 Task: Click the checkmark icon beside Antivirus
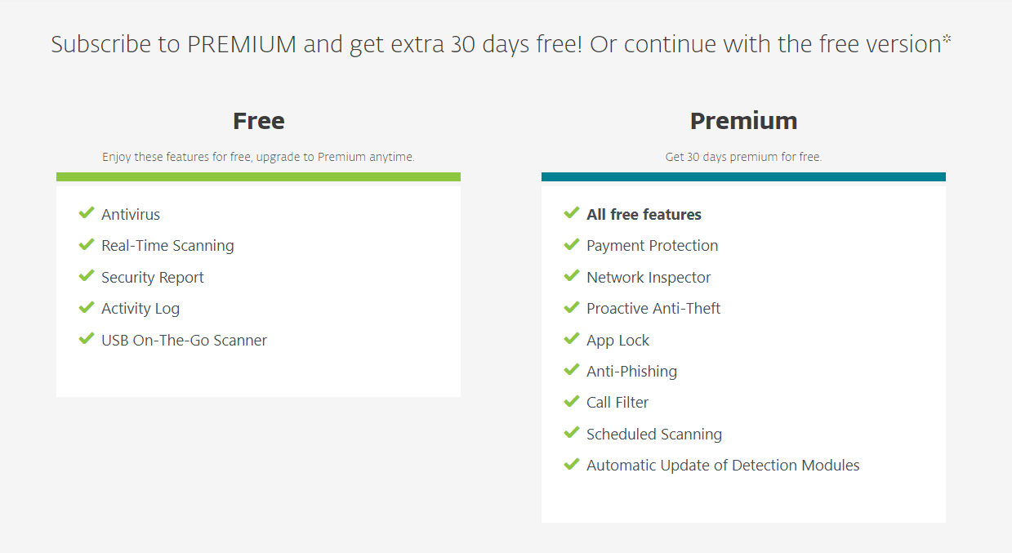point(87,213)
